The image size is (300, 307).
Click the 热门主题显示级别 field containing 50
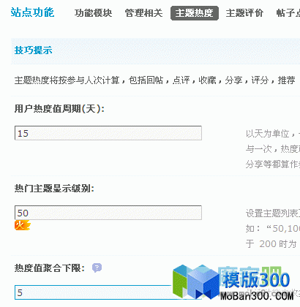coord(108,213)
